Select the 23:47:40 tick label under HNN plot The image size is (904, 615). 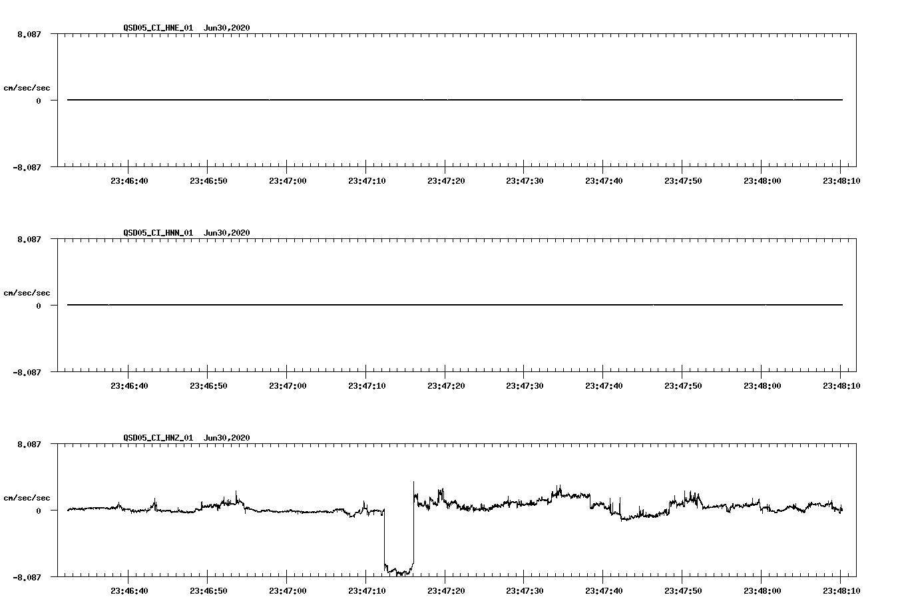pos(604,385)
